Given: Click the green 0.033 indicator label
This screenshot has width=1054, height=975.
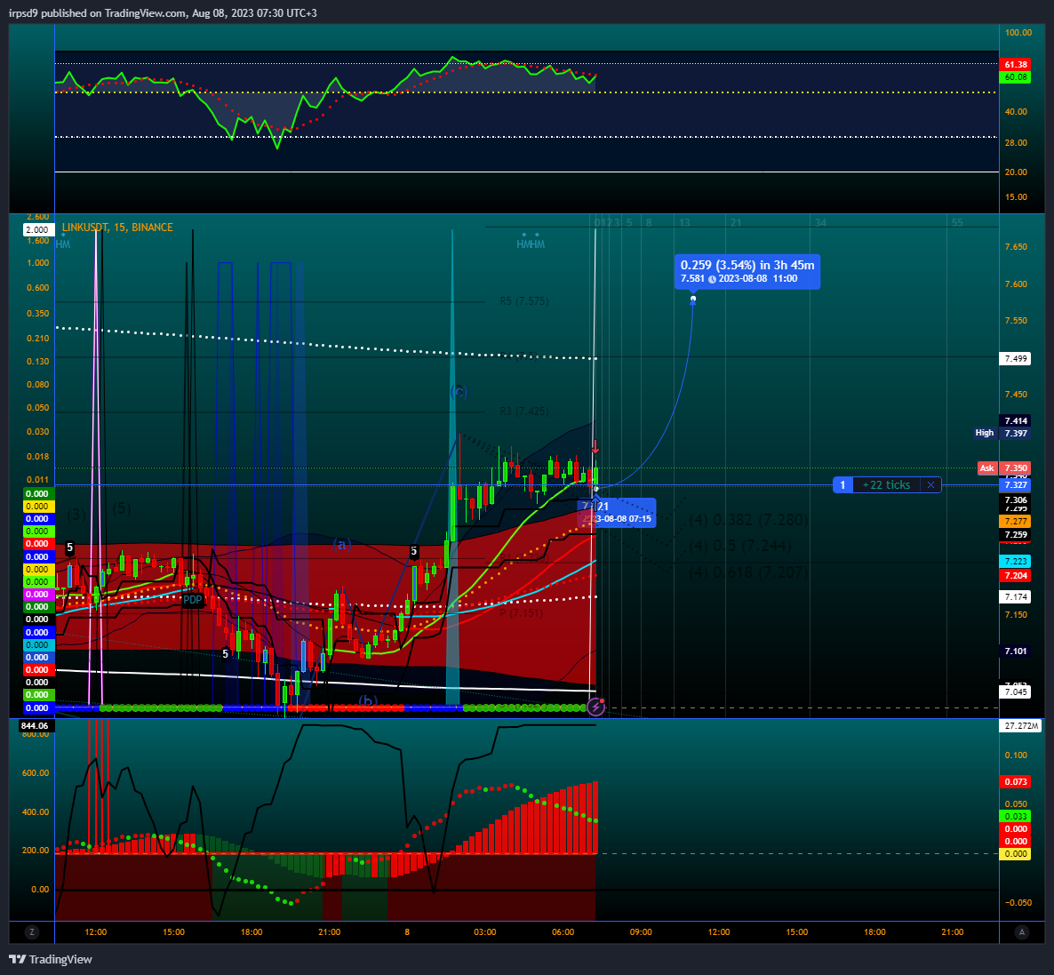Looking at the screenshot, I should (1015, 816).
